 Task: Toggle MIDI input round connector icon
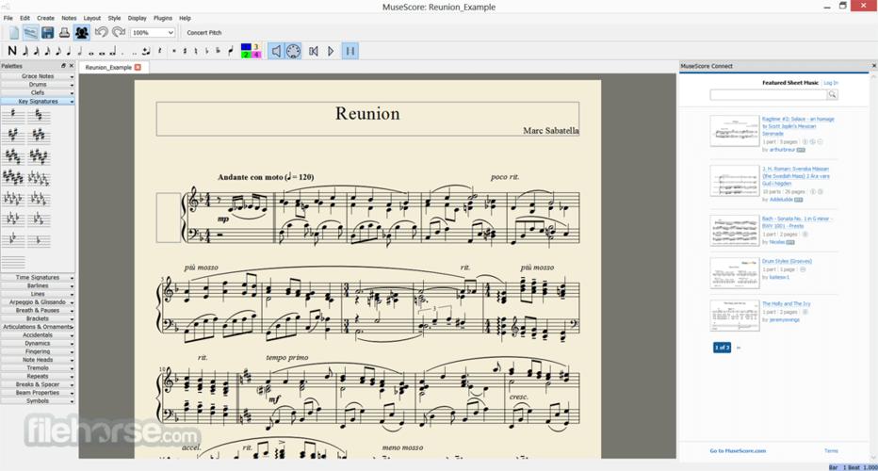click(293, 51)
